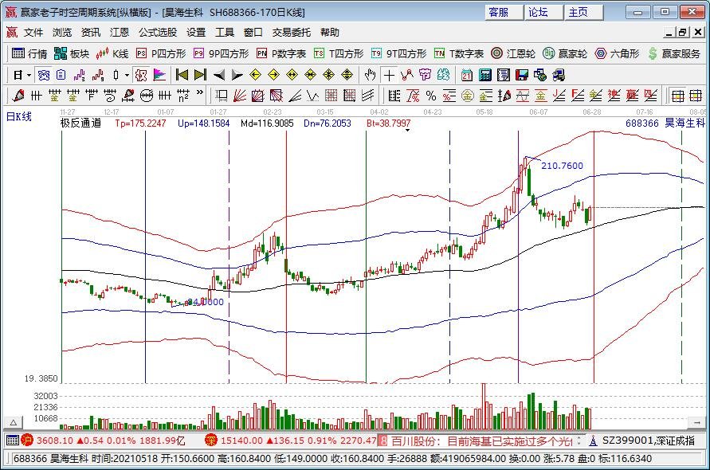Open the 行情 market quotes view
This screenshot has width=710, height=470.
(29, 54)
